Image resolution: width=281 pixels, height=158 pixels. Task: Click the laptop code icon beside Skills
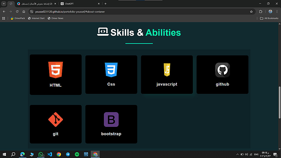[x=103, y=32]
